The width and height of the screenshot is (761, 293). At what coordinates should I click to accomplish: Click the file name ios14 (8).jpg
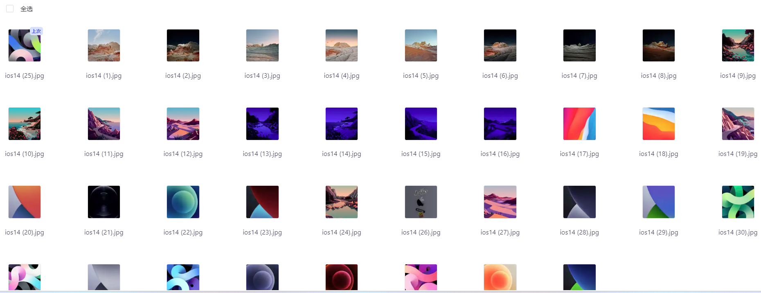[659, 76]
